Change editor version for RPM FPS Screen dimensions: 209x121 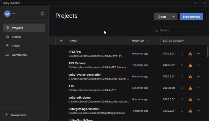(x=182, y=54)
